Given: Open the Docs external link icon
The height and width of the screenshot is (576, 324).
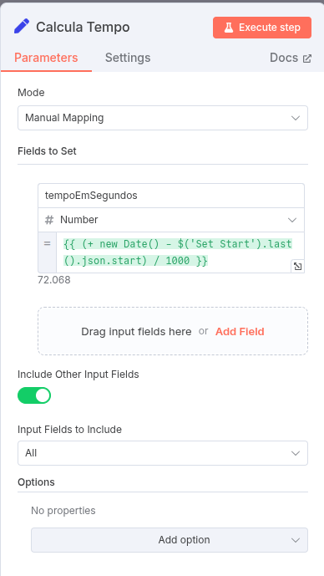Looking at the screenshot, I should [x=307, y=59].
